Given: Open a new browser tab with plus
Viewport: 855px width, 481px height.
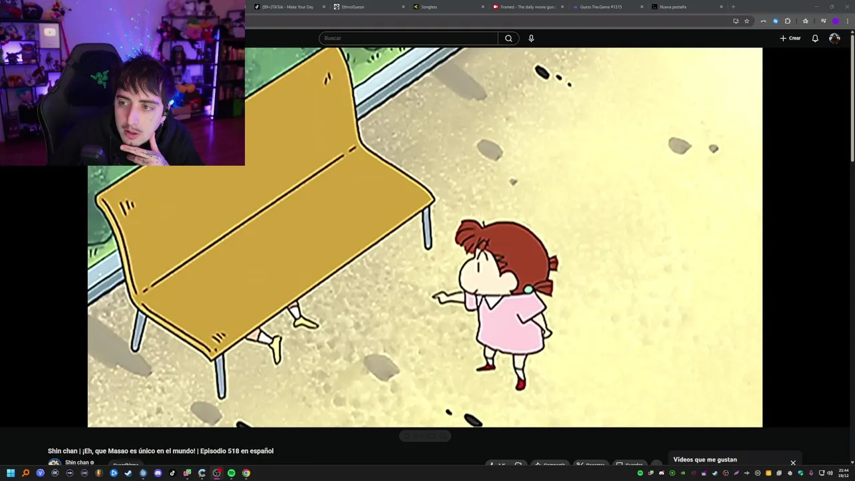Looking at the screenshot, I should click(x=733, y=7).
